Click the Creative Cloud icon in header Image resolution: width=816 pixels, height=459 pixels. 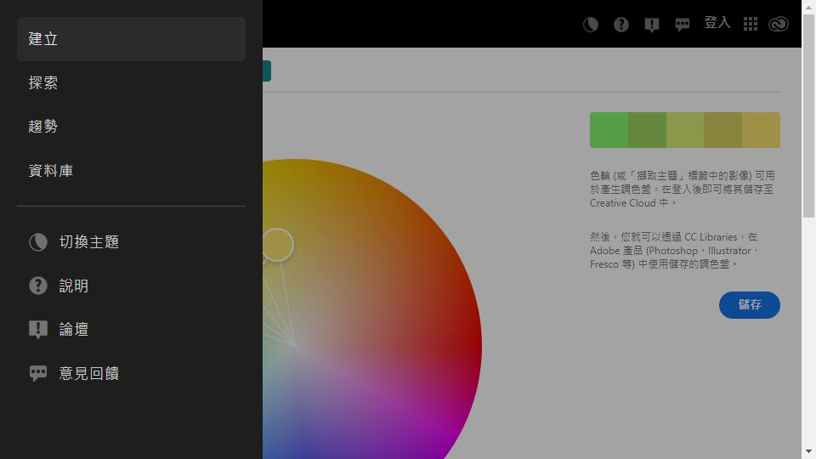coord(779,24)
